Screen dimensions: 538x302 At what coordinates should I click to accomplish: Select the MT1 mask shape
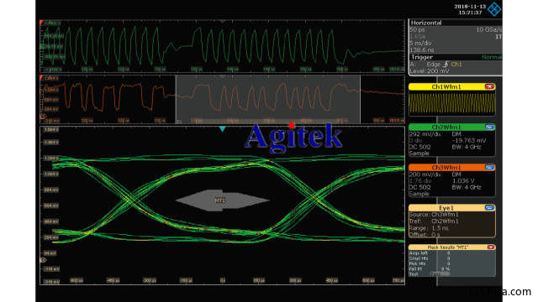tap(222, 200)
